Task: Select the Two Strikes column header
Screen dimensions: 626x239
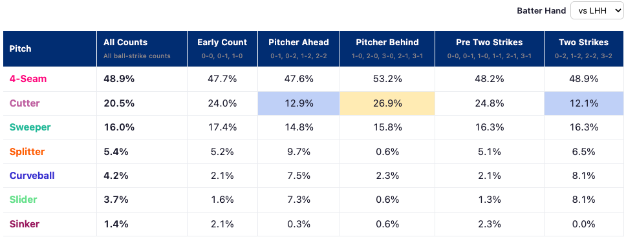Action: pos(584,48)
